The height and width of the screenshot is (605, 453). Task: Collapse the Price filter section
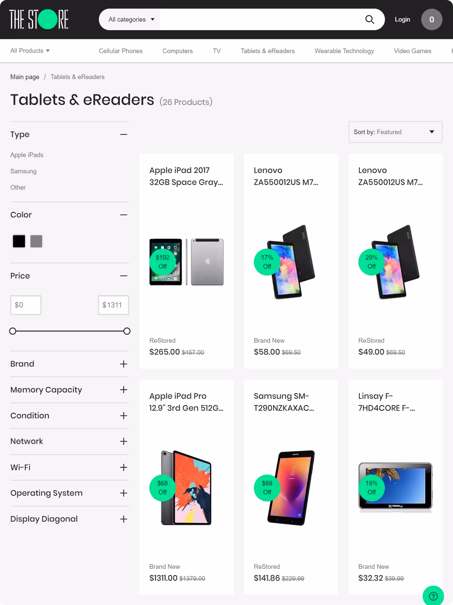click(x=123, y=276)
